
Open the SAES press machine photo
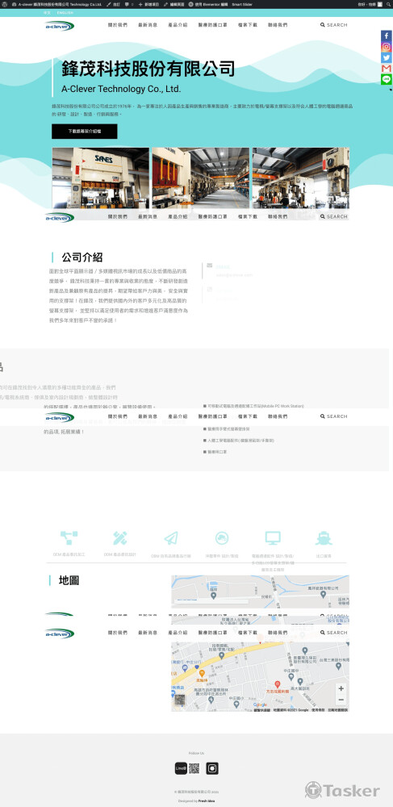click(x=101, y=178)
